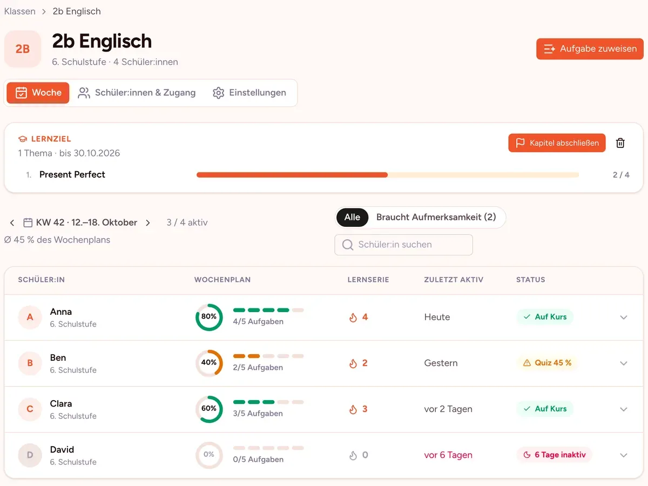
Task: Click Clara's 60% progress ring
Action: (209, 409)
